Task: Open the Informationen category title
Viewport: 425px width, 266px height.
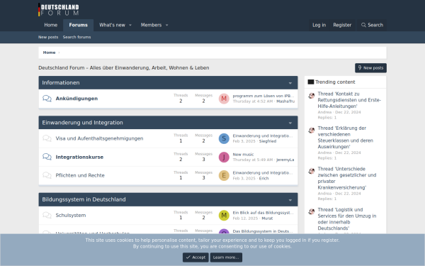Action: (61, 83)
